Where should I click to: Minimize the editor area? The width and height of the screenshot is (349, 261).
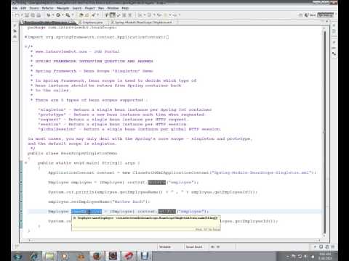tap(323, 21)
